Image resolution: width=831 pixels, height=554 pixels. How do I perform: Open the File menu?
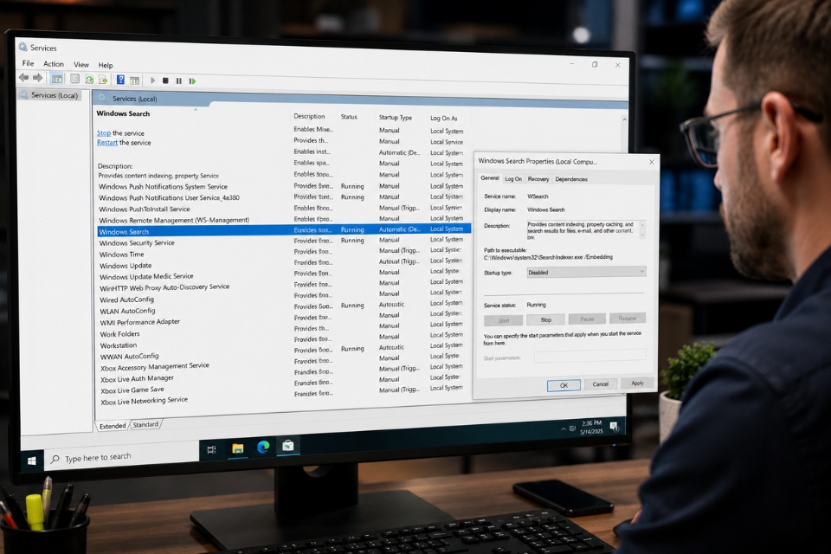[28, 63]
